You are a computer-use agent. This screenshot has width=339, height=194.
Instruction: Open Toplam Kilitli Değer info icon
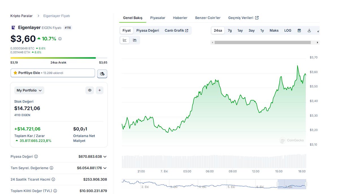coord(55,191)
